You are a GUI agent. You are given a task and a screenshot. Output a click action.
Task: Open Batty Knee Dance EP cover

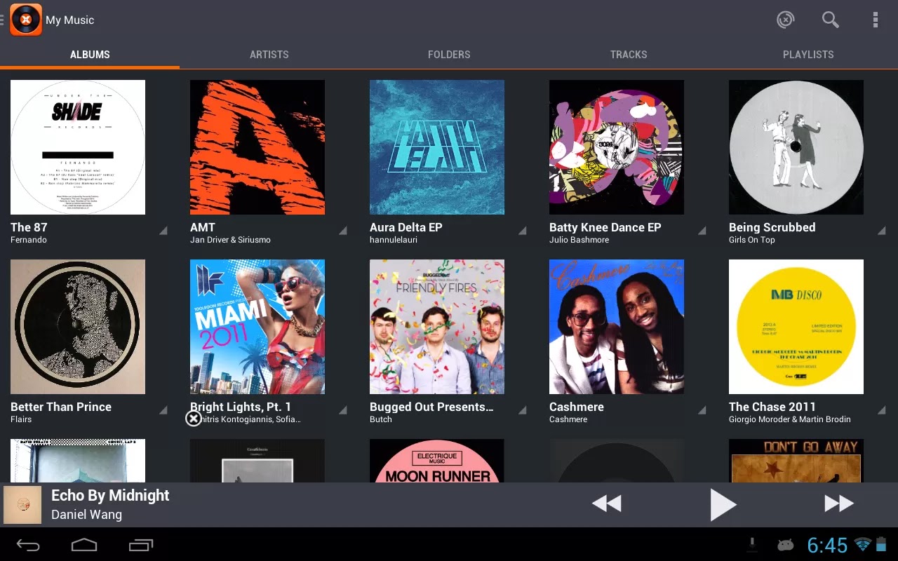617,147
